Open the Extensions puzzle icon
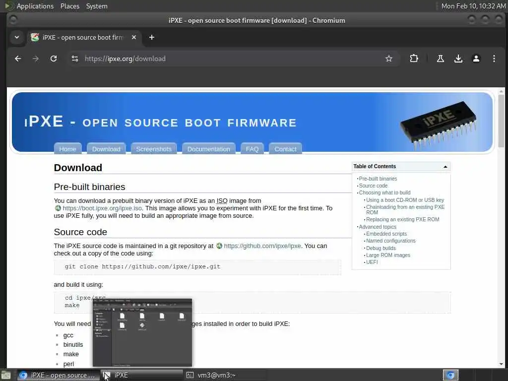The image size is (508, 381). [414, 59]
